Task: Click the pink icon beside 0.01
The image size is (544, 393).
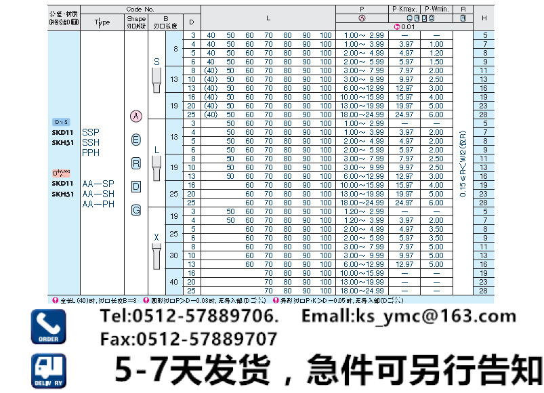Action: click(397, 26)
